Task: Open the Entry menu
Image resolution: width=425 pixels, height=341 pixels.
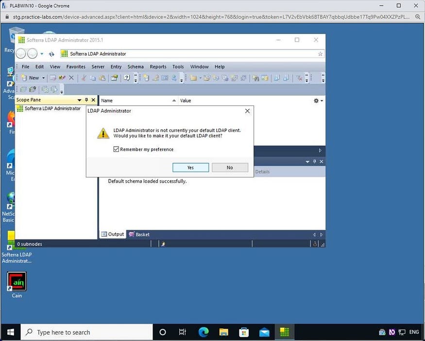Action: [116, 67]
